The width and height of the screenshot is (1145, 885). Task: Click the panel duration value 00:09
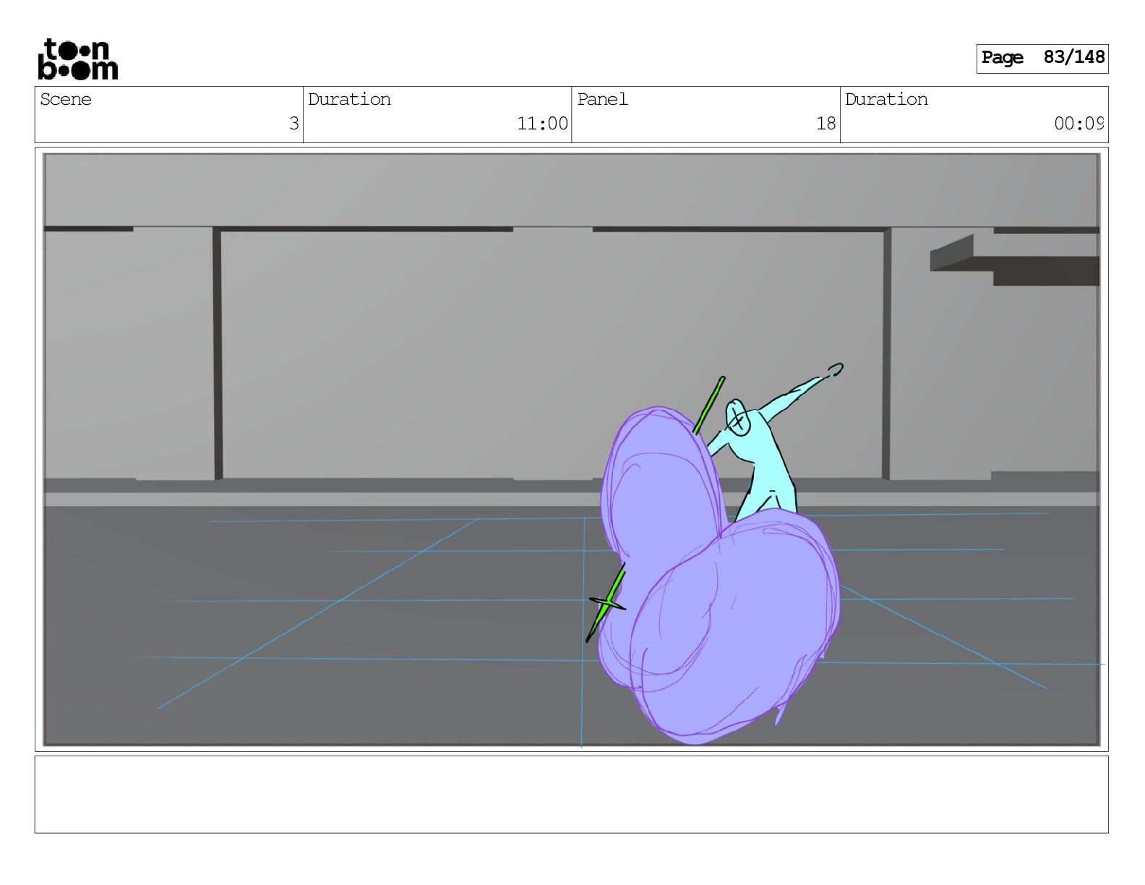[x=1078, y=124]
